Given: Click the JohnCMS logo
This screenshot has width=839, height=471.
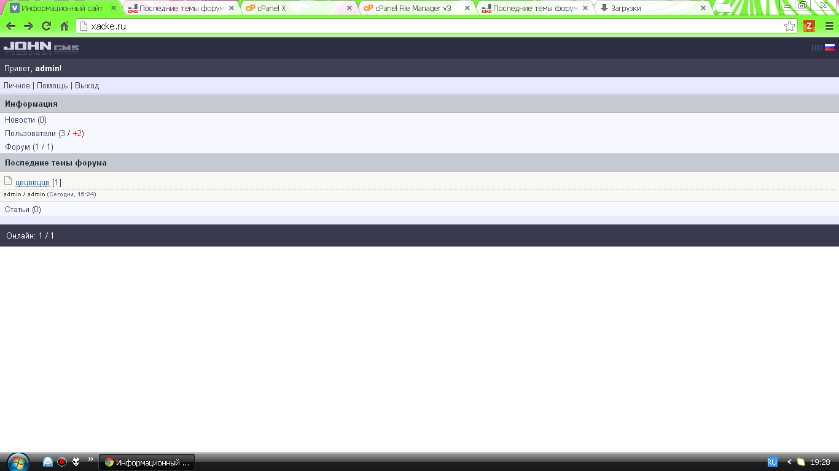Looking at the screenshot, I should [41, 48].
